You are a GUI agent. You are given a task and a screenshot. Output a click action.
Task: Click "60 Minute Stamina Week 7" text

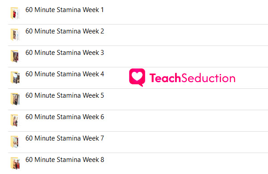tap(65, 138)
